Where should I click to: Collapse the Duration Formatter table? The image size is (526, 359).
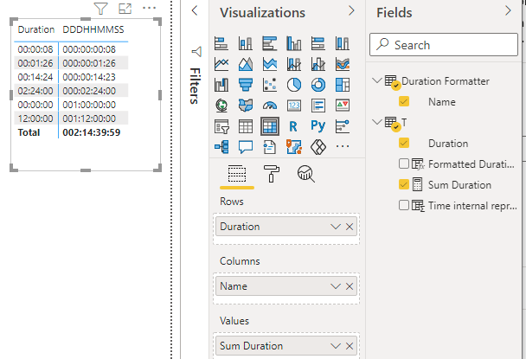tap(376, 80)
